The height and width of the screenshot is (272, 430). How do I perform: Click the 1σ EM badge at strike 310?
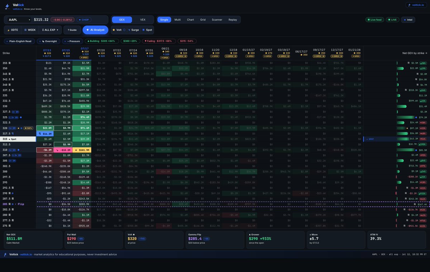click(13, 150)
